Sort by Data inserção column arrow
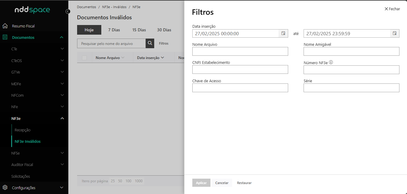Image resolution: width=407 pixels, height=194 pixels. click(162, 58)
